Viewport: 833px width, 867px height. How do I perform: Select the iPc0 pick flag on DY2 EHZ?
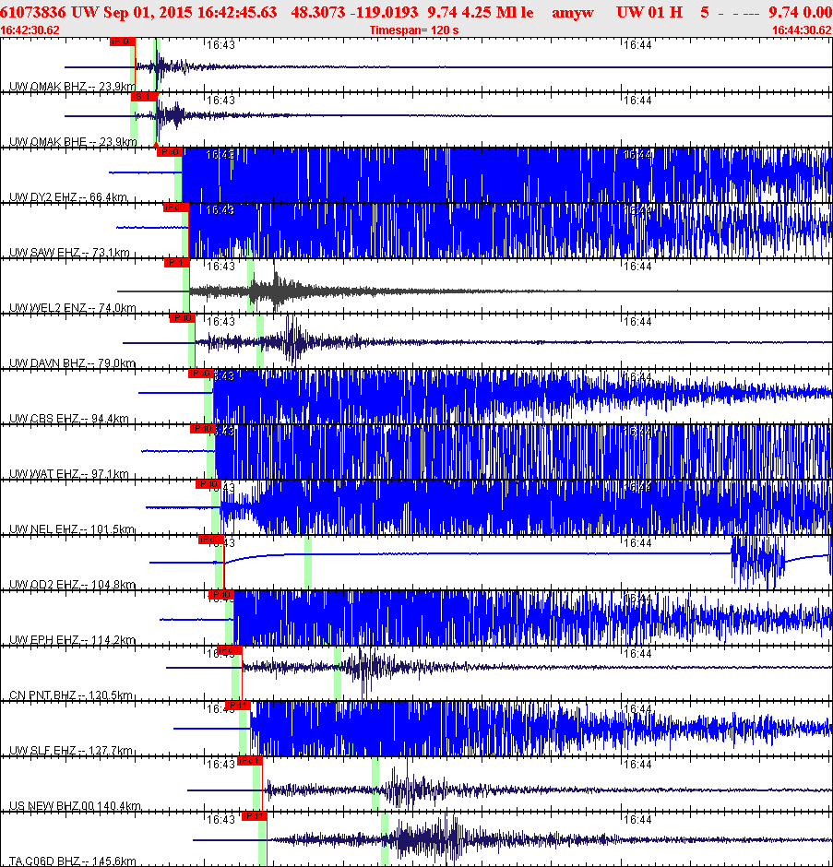[170, 152]
